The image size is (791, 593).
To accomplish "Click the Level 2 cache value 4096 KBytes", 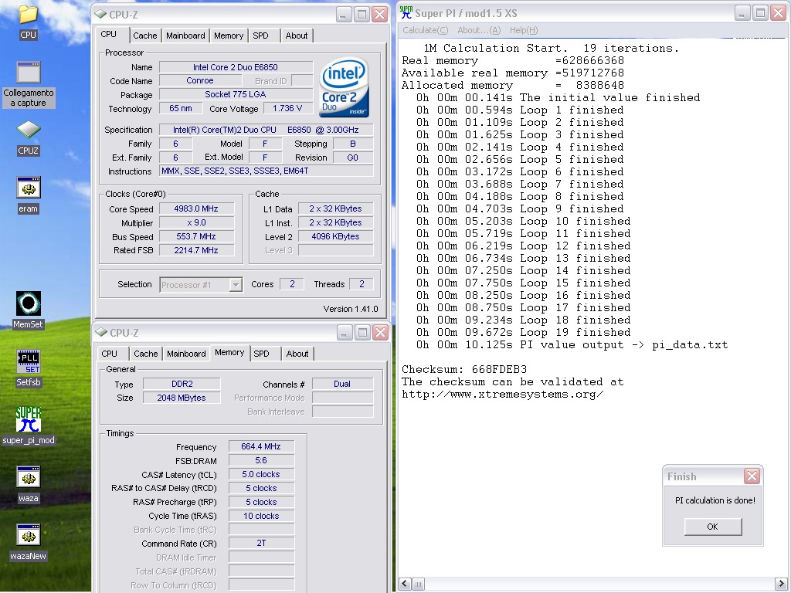I will click(x=335, y=236).
